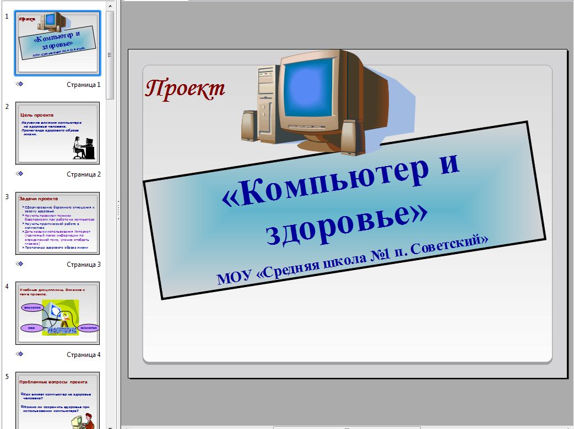Click the «Страница 1» label
This screenshot has height=429, width=574.
(x=84, y=84)
